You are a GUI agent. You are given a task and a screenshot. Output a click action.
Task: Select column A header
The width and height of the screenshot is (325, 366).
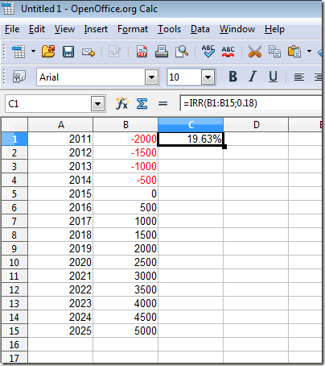pos(60,125)
